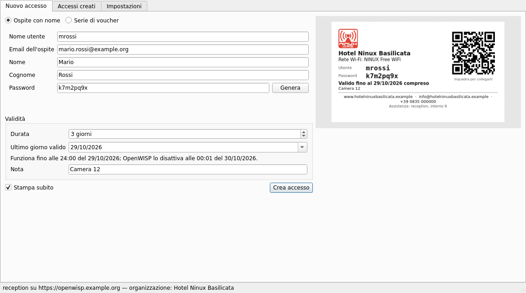The width and height of the screenshot is (526, 293).
Task: Click the Validità section heading
Action: [x=15, y=119]
